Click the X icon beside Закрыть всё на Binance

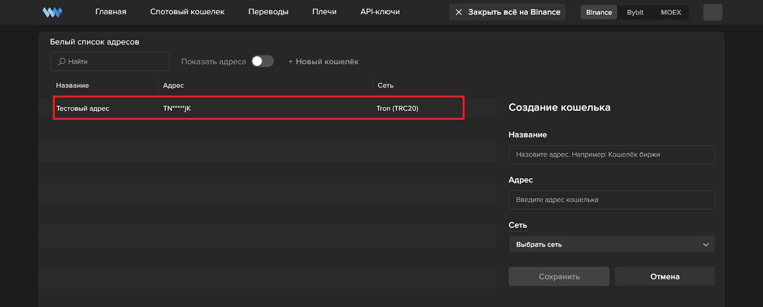(459, 12)
